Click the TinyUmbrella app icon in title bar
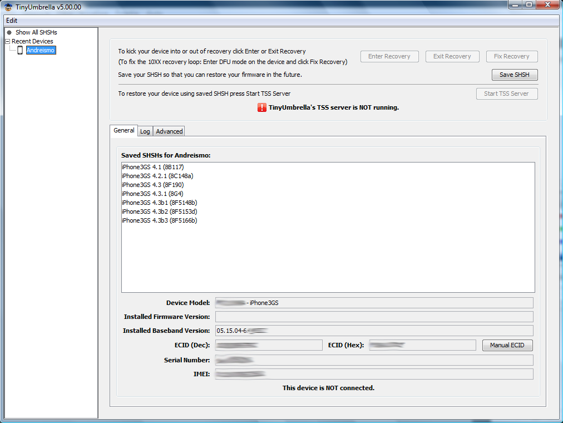This screenshot has width=563, height=423. pos(8,7)
